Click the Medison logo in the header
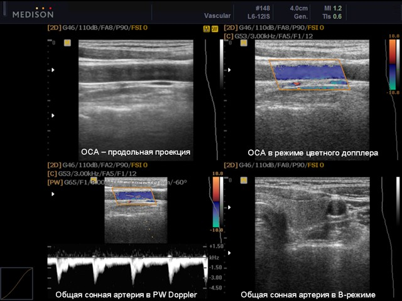402x301 pixels. pos(33,13)
